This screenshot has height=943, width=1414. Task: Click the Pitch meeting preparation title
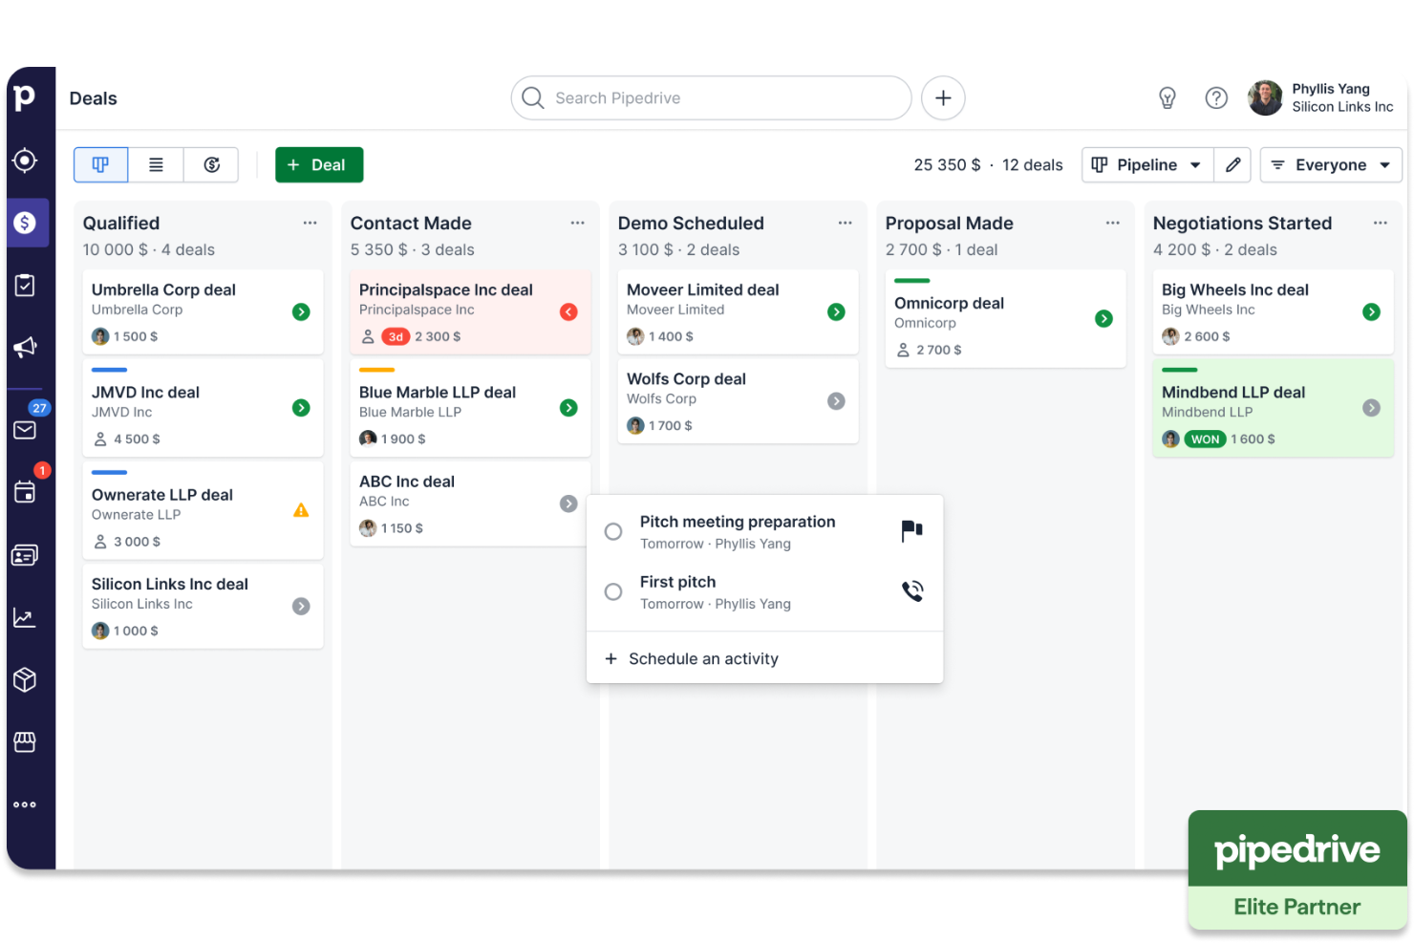tap(738, 522)
